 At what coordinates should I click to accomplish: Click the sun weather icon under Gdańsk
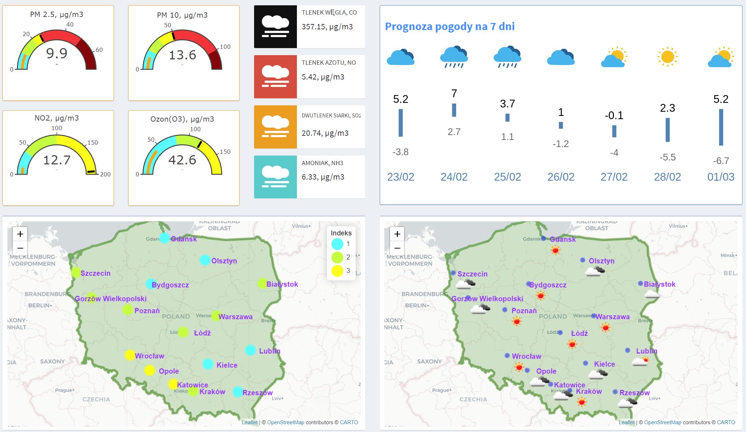555,250
